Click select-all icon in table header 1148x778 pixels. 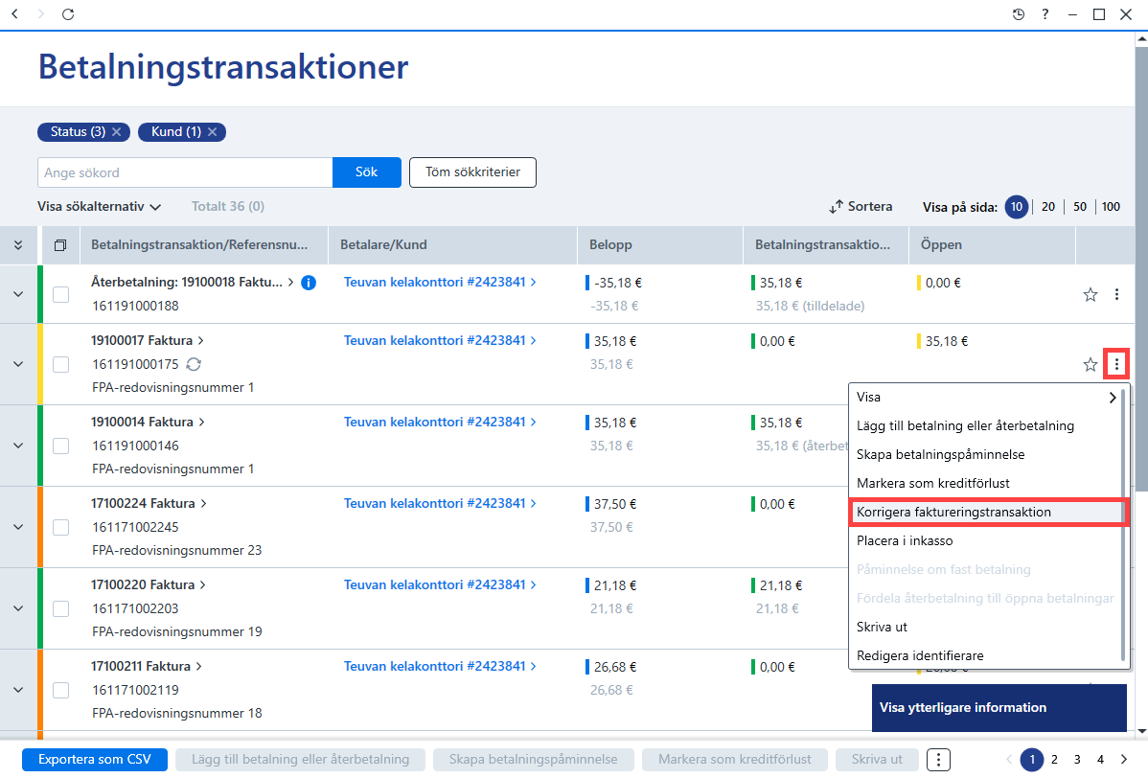click(x=60, y=245)
